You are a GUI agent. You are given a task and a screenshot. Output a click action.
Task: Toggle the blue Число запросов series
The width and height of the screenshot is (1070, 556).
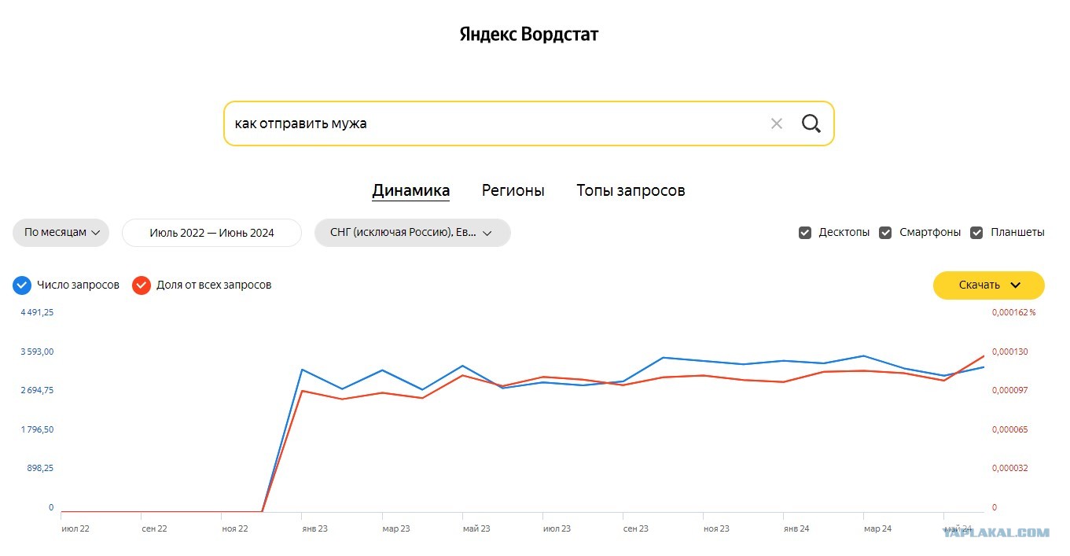[x=22, y=285]
